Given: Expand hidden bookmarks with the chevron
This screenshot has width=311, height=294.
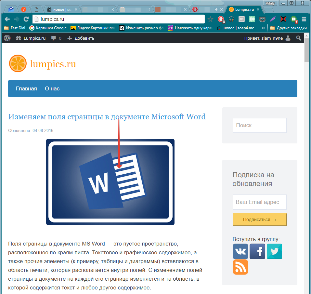Looking at the screenshot, I should (x=264, y=28).
